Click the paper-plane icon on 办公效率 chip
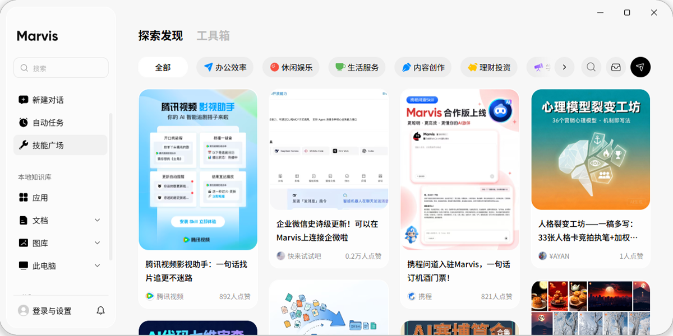Screen dimensions: 673x336 pos(208,67)
